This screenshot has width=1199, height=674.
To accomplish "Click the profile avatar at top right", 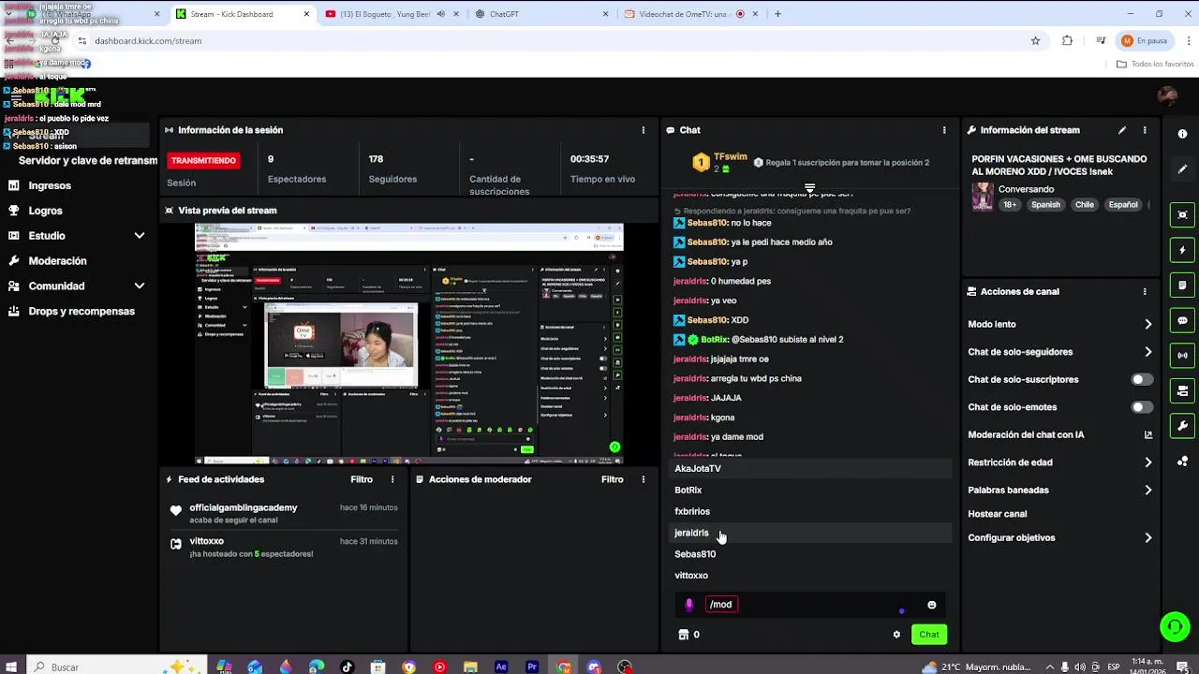I will pyautogui.click(x=1167, y=95).
